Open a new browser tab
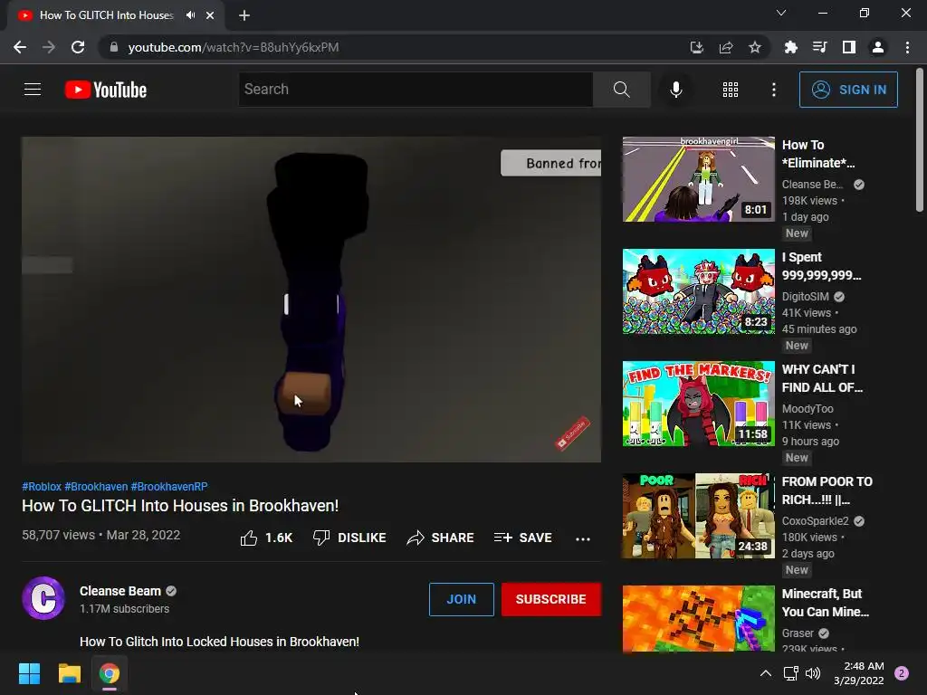 [x=244, y=15]
